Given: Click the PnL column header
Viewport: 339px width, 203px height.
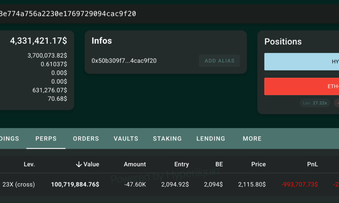Looking at the screenshot, I should pyautogui.click(x=313, y=164).
